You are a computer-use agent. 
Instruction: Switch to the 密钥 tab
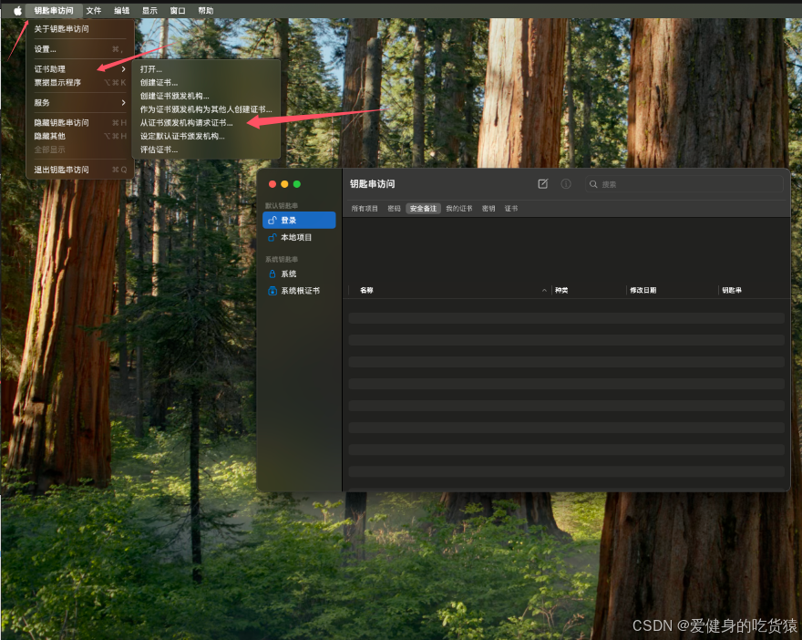click(x=488, y=209)
